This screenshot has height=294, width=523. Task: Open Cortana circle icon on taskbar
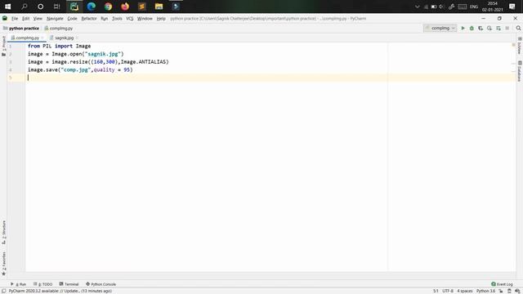click(40, 7)
